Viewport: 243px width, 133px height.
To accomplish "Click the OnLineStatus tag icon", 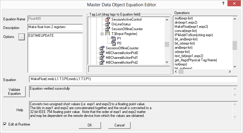I will click(x=108, y=24).
